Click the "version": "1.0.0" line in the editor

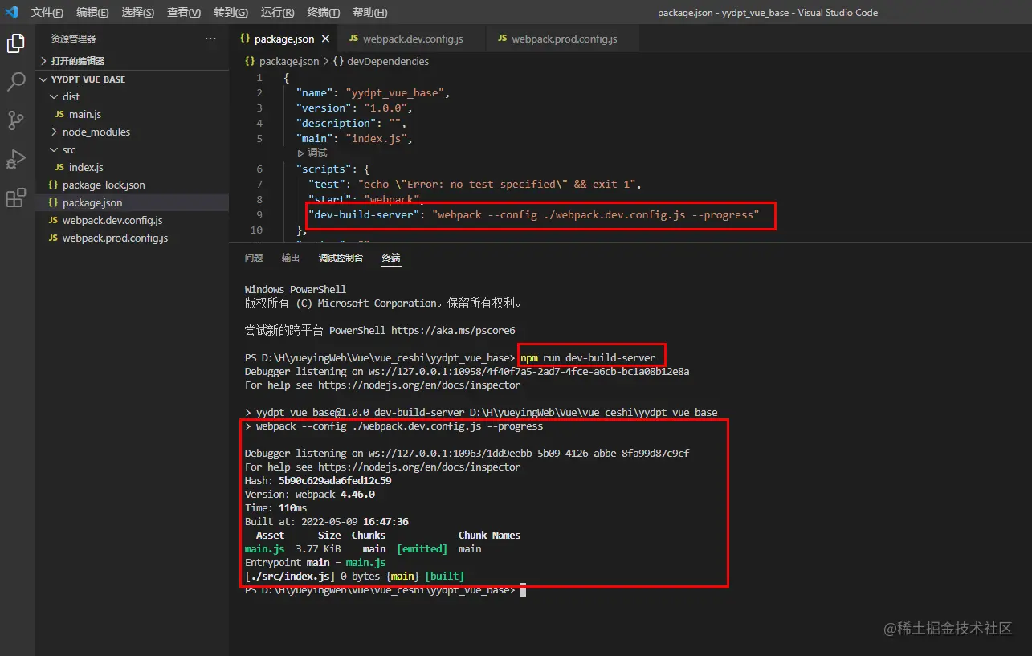click(353, 108)
